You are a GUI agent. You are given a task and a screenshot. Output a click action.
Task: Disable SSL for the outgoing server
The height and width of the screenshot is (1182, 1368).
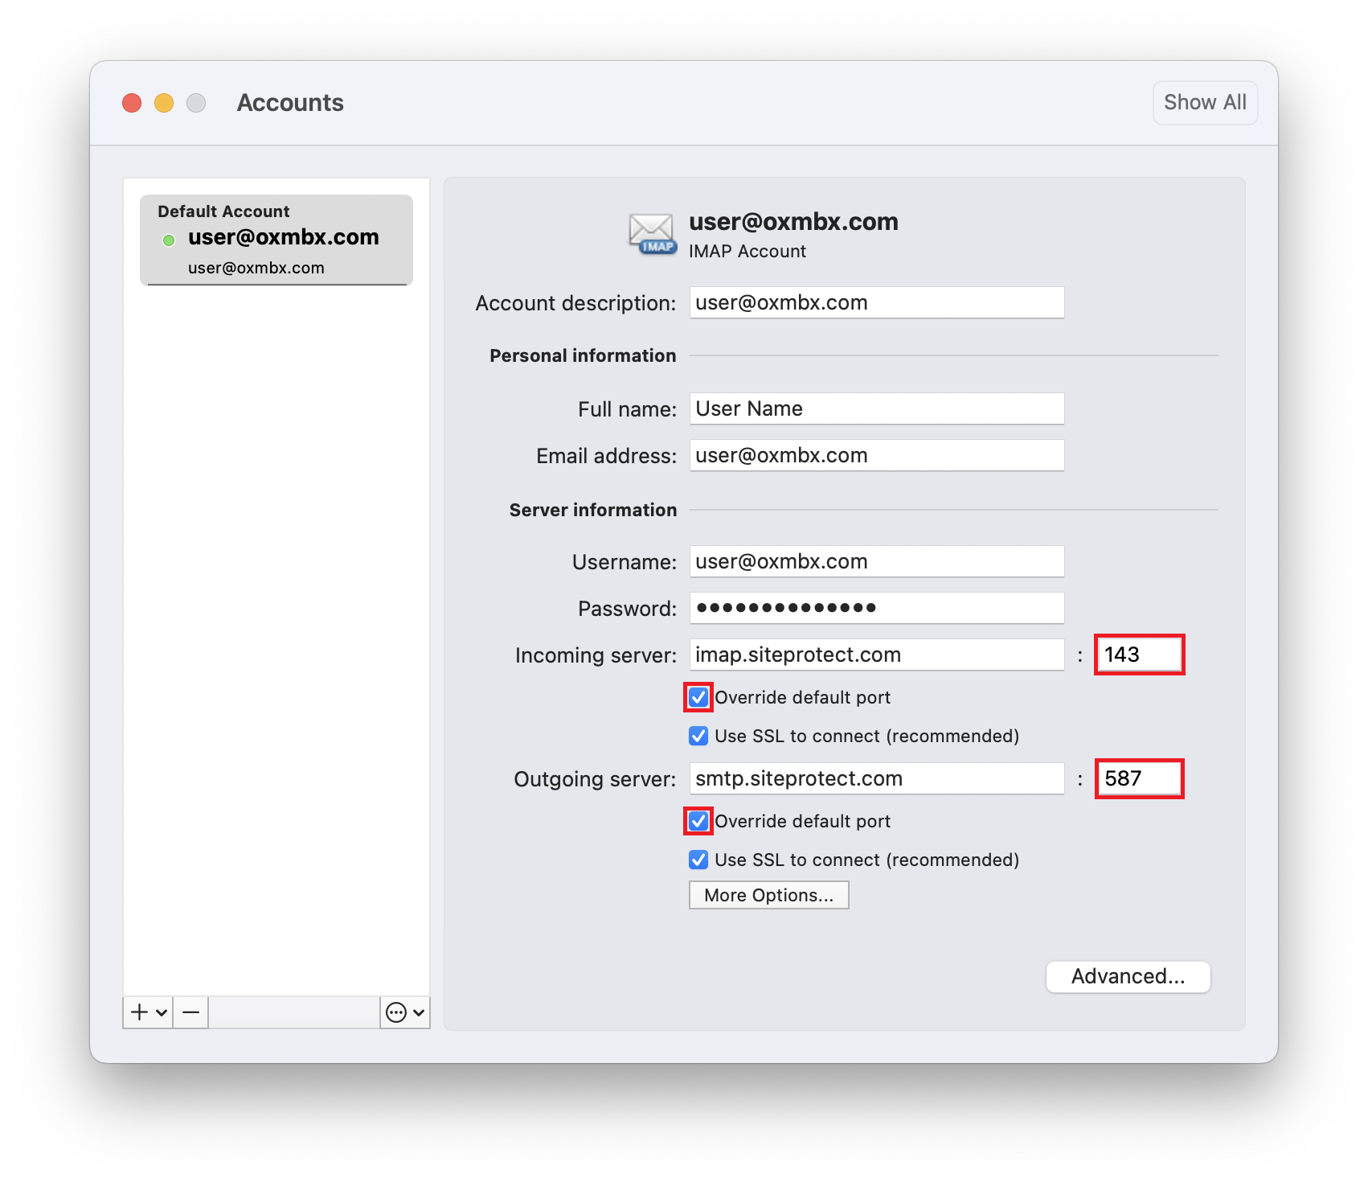(698, 860)
